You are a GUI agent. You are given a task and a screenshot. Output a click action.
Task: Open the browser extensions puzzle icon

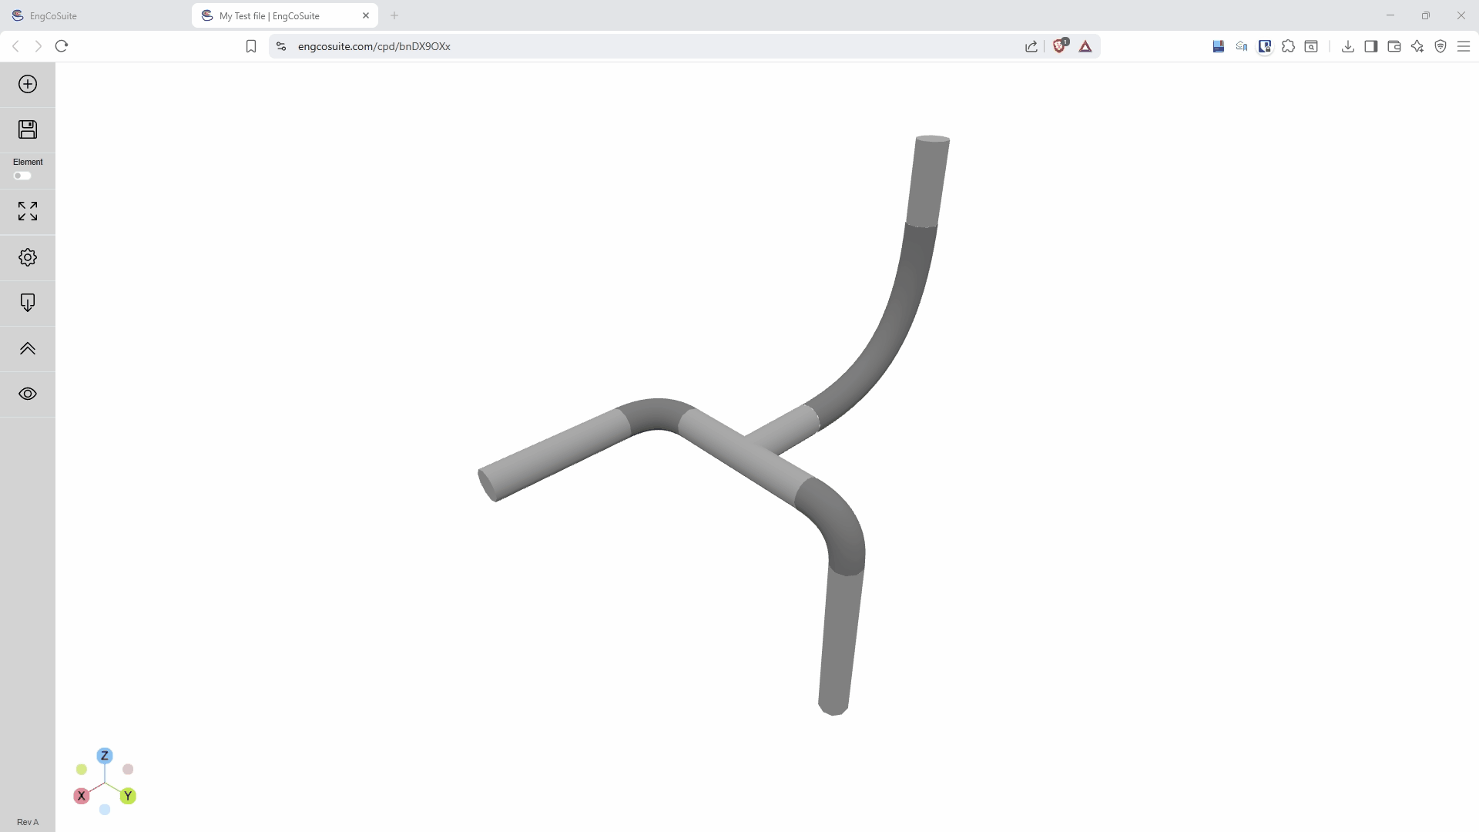click(1288, 46)
